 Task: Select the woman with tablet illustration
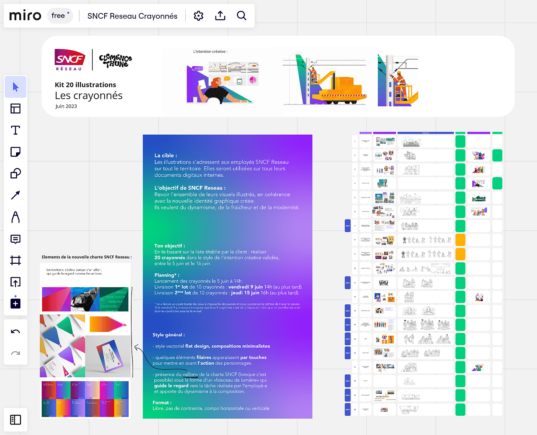point(223,83)
